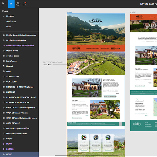Click frame icon of Menu-dropdpwn-planifica layer
This screenshot has width=157, height=157.
pos(4,128)
